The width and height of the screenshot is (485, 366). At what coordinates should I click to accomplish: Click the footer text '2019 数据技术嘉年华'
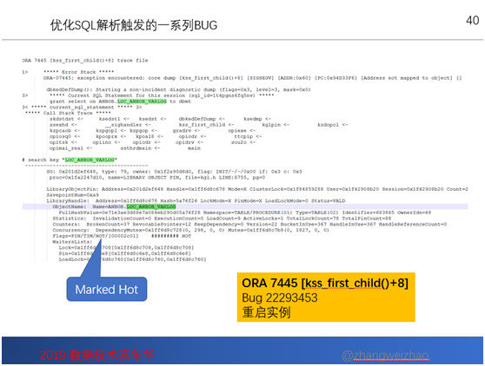click(x=97, y=355)
